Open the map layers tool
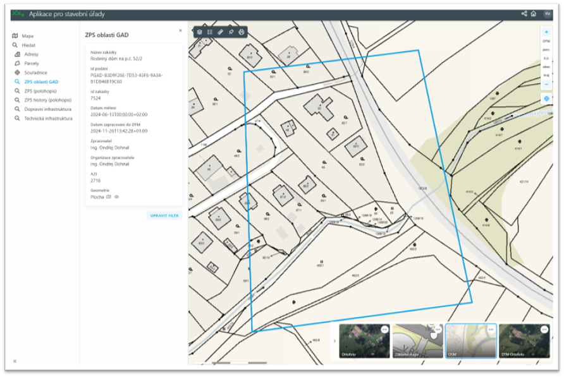 click(x=199, y=32)
